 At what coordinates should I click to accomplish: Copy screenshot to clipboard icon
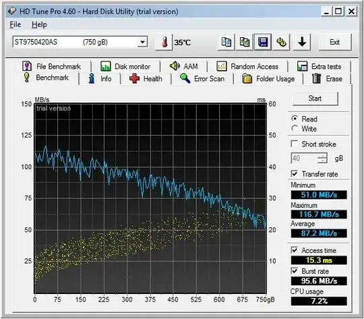[245, 42]
